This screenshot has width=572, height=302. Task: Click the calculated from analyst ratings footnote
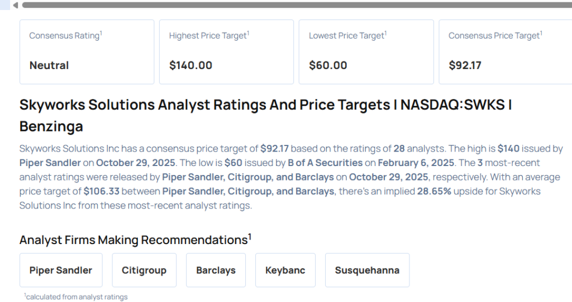pos(77,297)
